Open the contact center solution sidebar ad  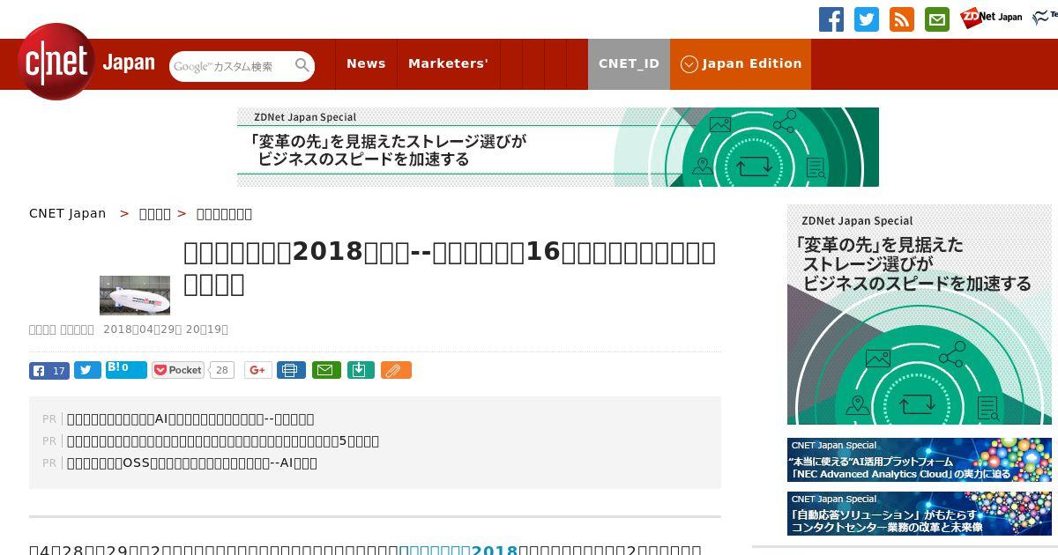(x=920, y=514)
